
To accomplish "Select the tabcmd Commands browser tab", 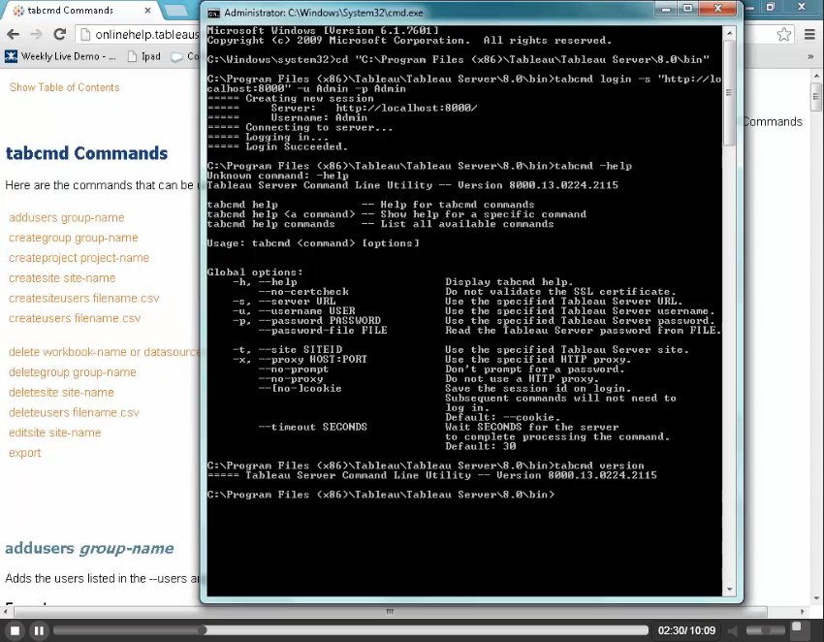I will coord(70,11).
